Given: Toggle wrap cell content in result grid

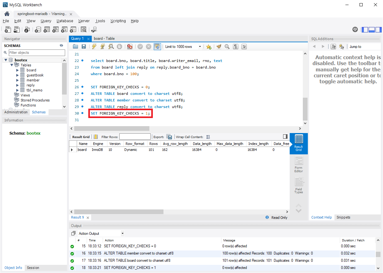Looking at the screenshot, I should click(208, 137).
